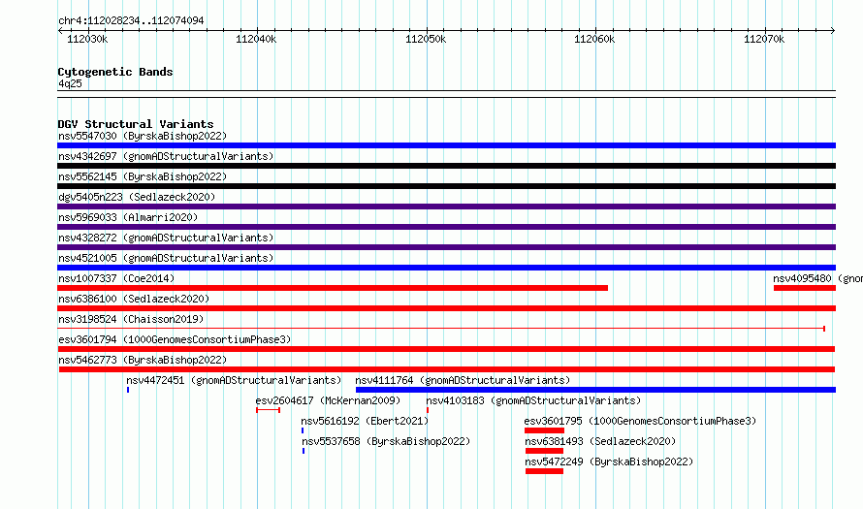Click the 112060k ruler tick label
This screenshot has width=863, height=509.
(594, 39)
